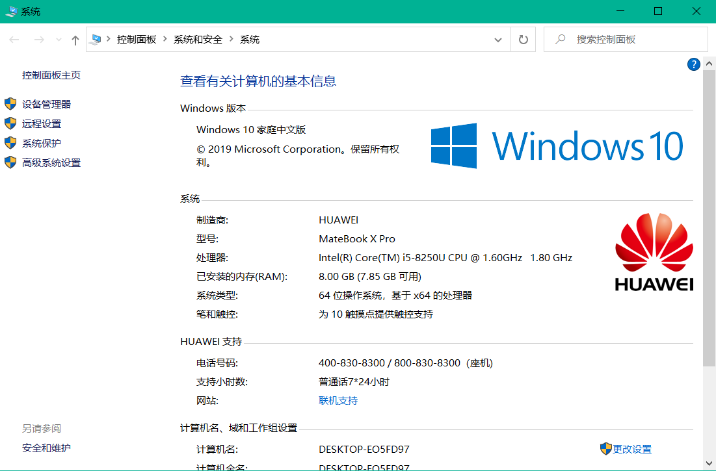Open 系统保护 link
Image resolution: width=716 pixels, height=471 pixels.
pos(42,143)
